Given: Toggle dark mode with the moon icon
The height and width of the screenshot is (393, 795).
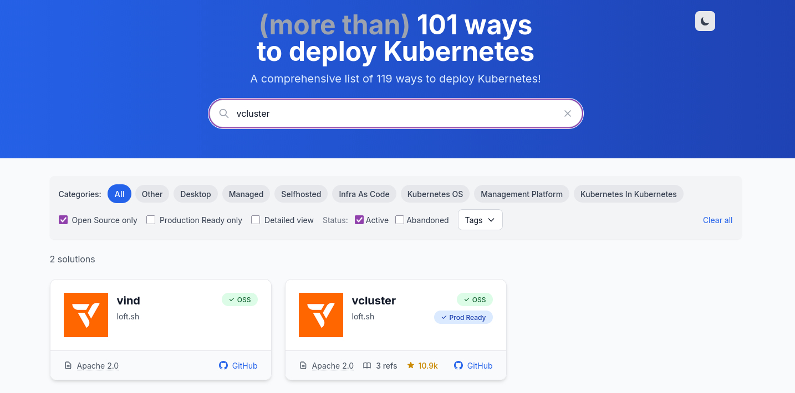Looking at the screenshot, I should pyautogui.click(x=705, y=21).
